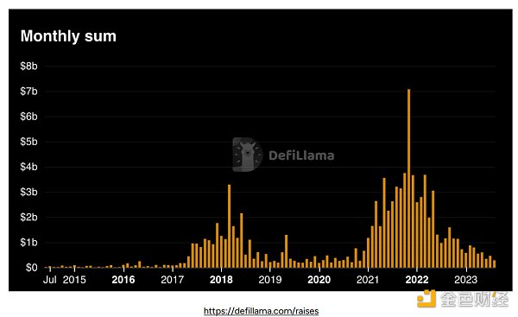Click the 2020 x-axis label
The width and height of the screenshot is (518, 317).
(x=319, y=280)
